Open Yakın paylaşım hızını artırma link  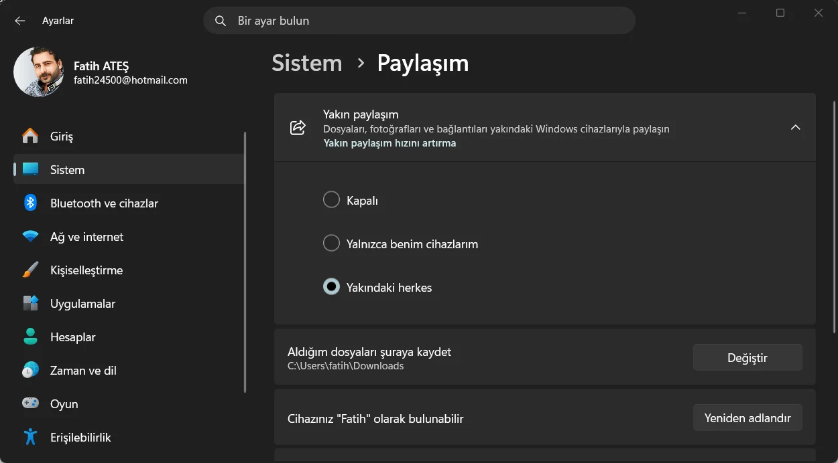click(x=390, y=143)
